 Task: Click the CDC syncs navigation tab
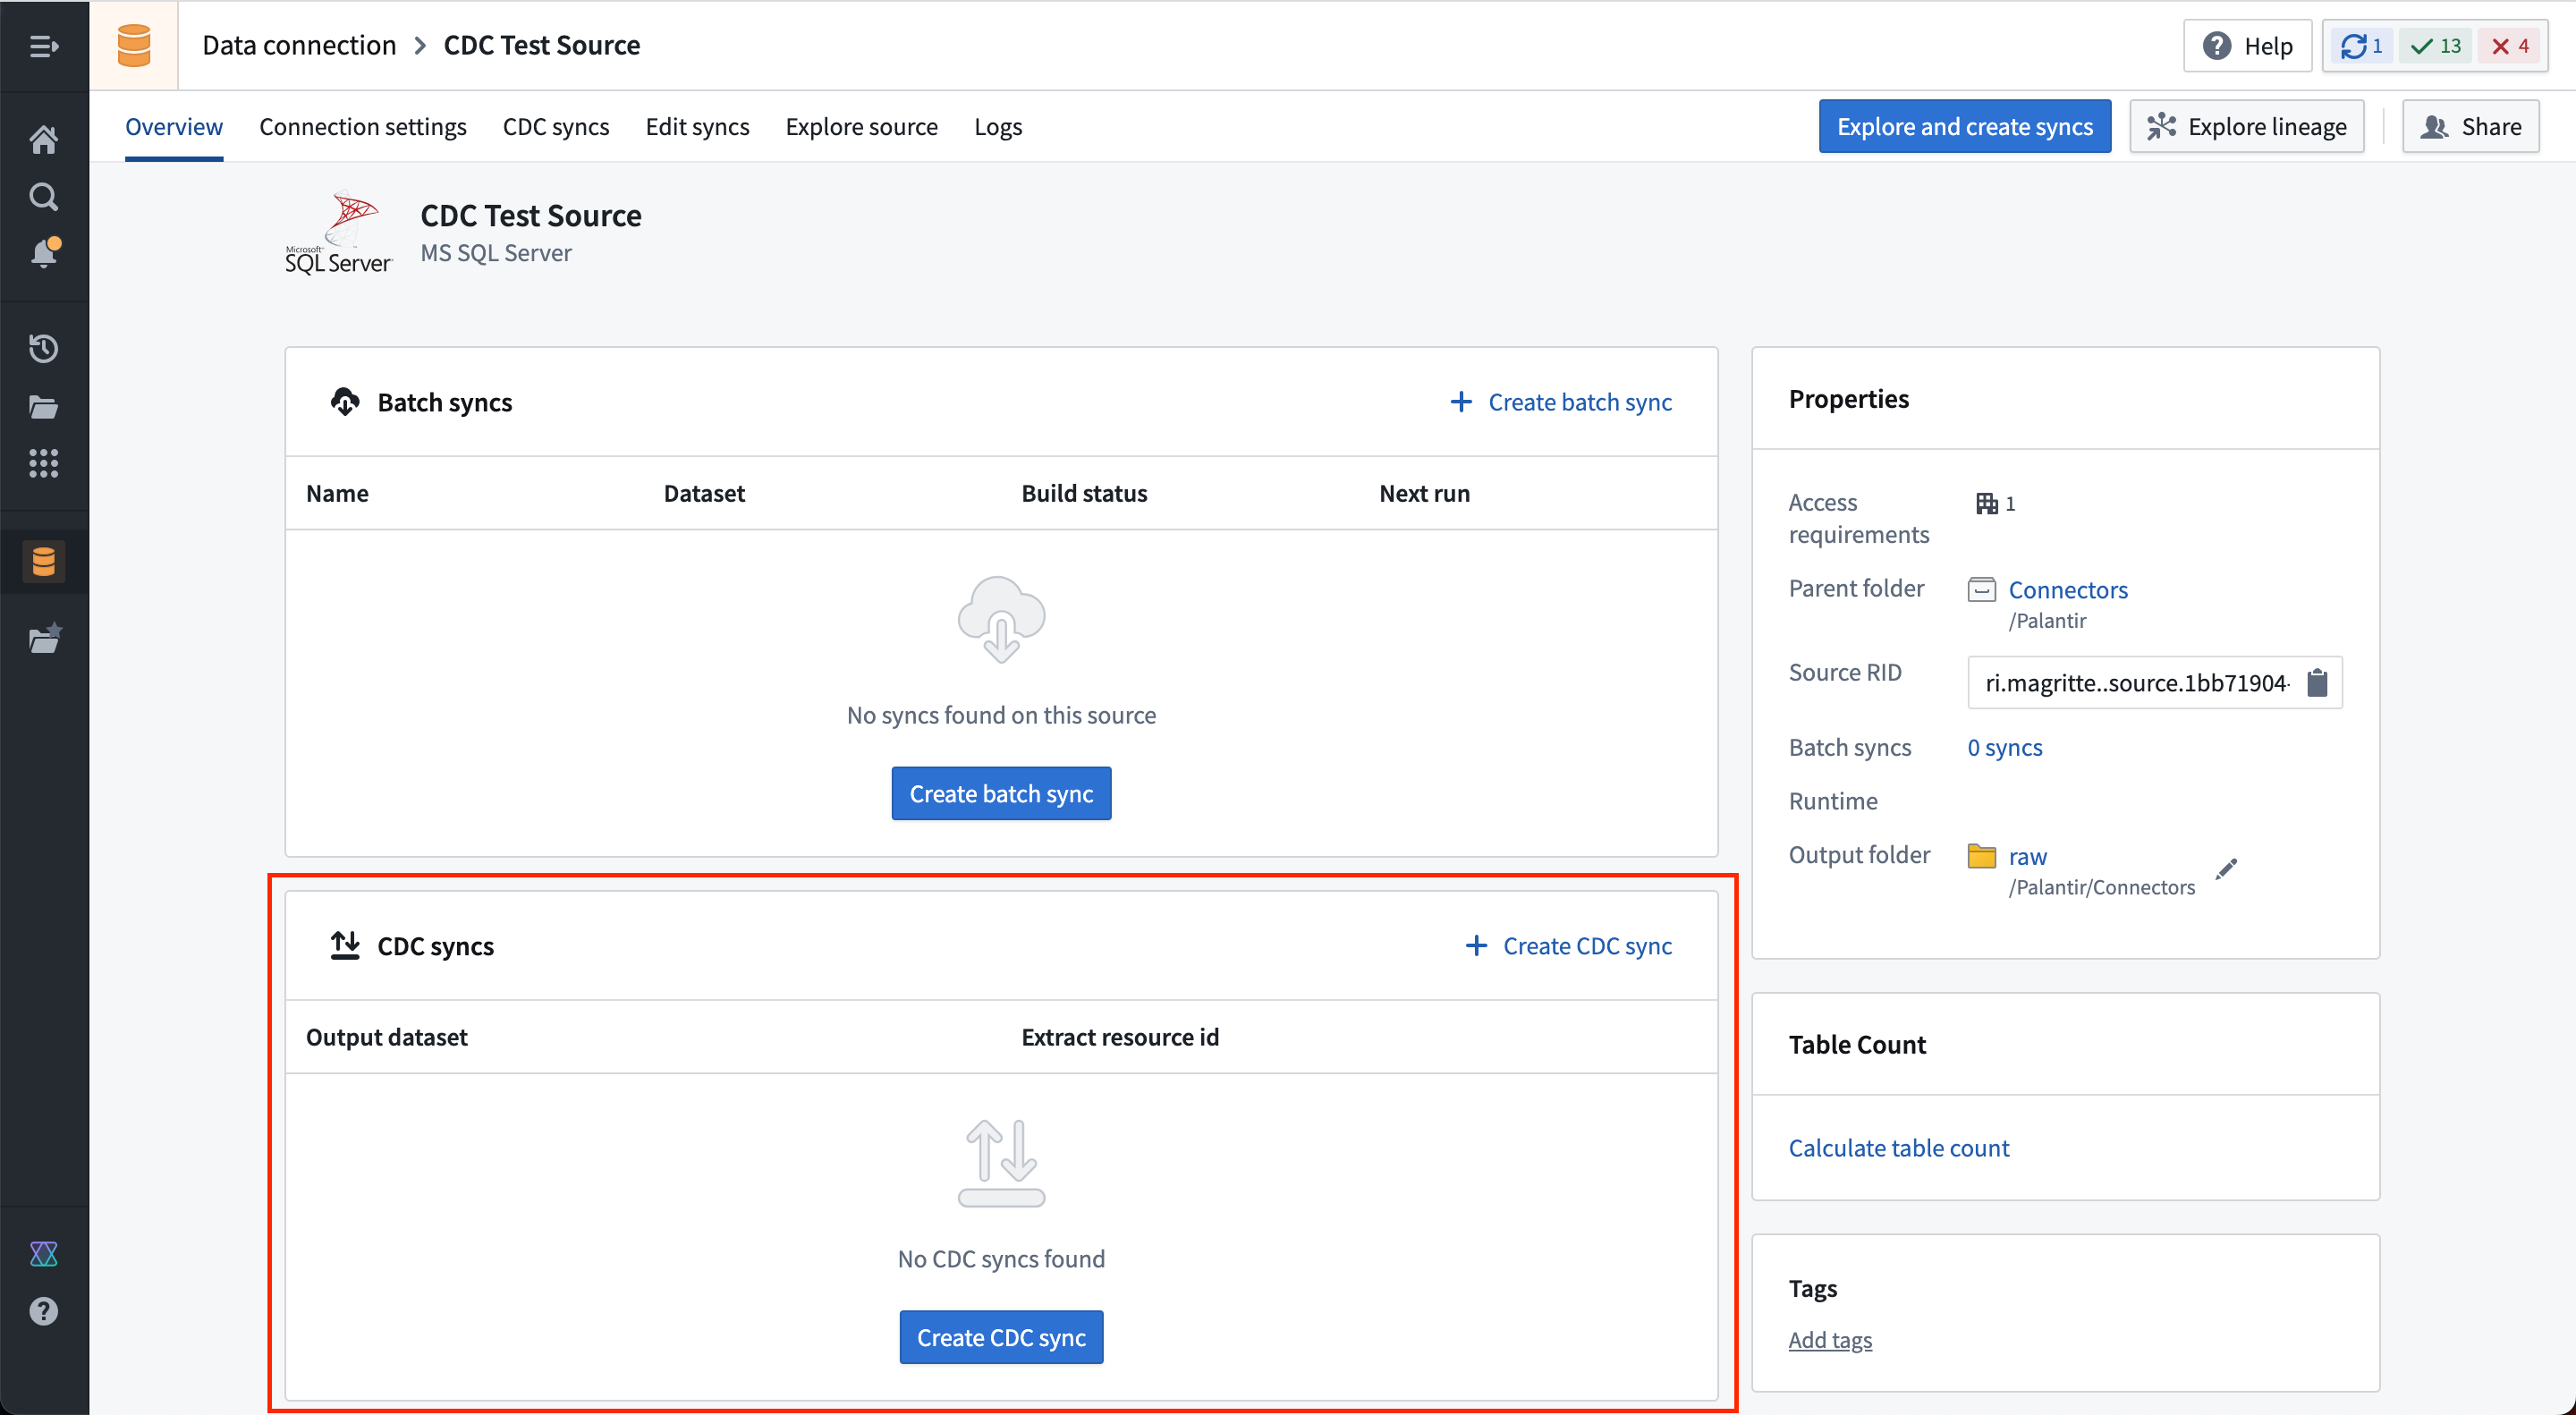[554, 125]
